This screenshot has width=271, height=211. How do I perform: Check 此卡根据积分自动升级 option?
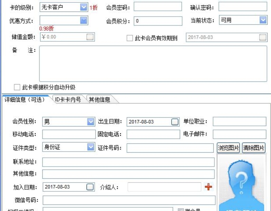17,87
